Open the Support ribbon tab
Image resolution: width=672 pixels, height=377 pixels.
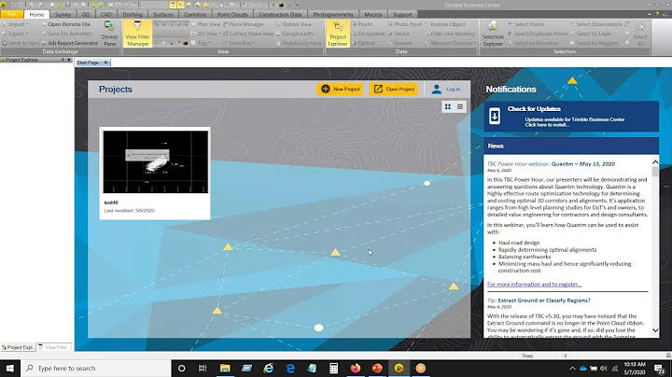pyautogui.click(x=402, y=14)
